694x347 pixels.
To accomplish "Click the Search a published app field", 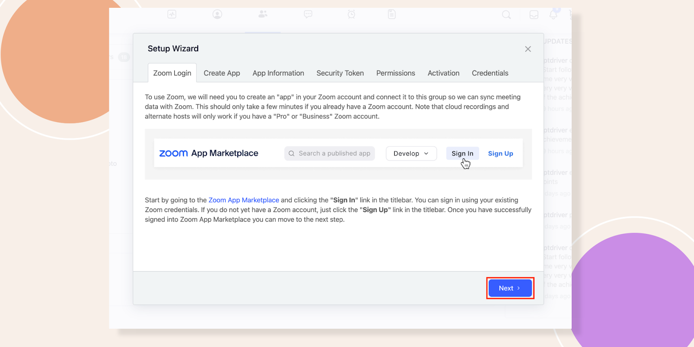I will pyautogui.click(x=330, y=154).
